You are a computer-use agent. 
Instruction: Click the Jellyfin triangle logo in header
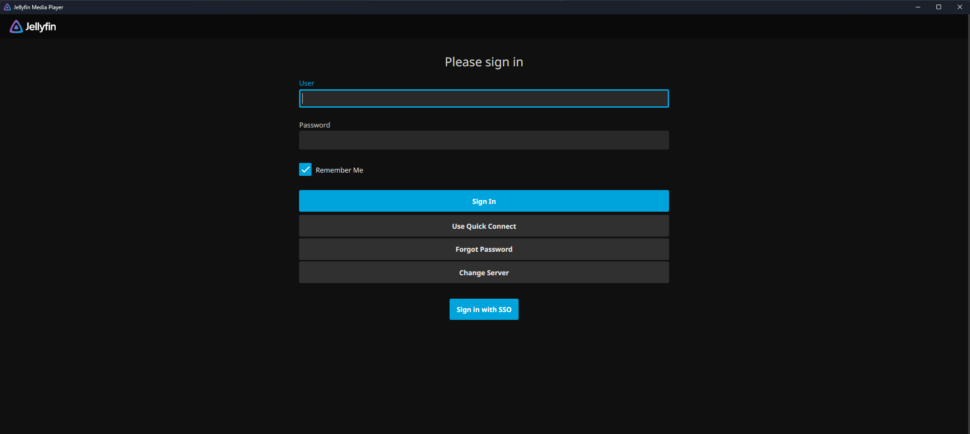coord(16,27)
